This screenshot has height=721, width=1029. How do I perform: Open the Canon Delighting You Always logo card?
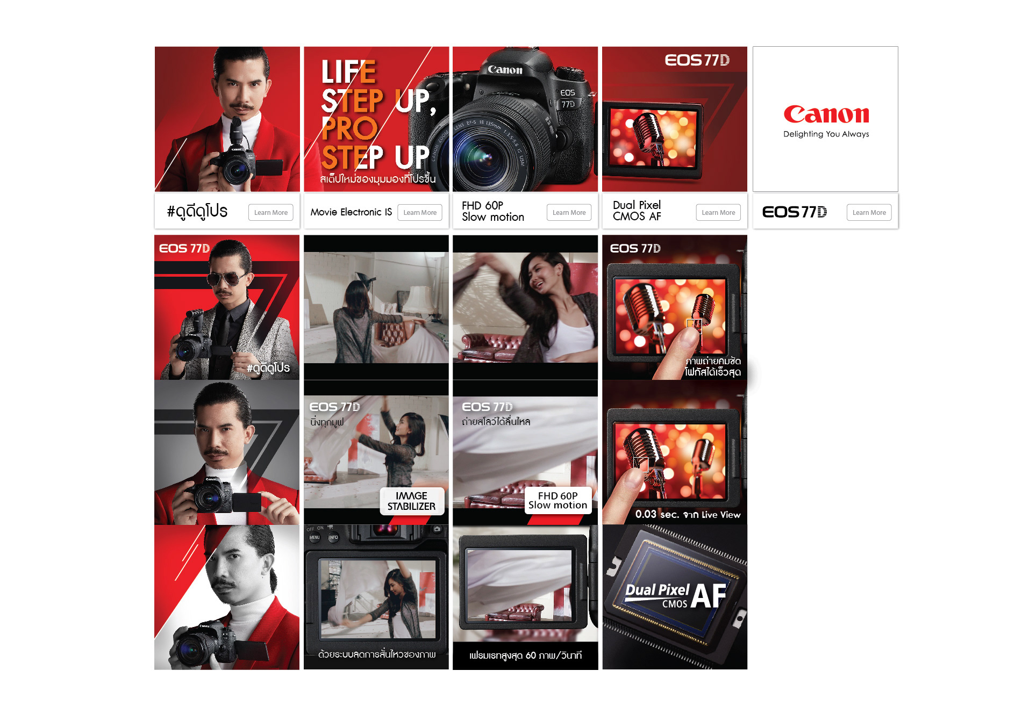(x=825, y=119)
